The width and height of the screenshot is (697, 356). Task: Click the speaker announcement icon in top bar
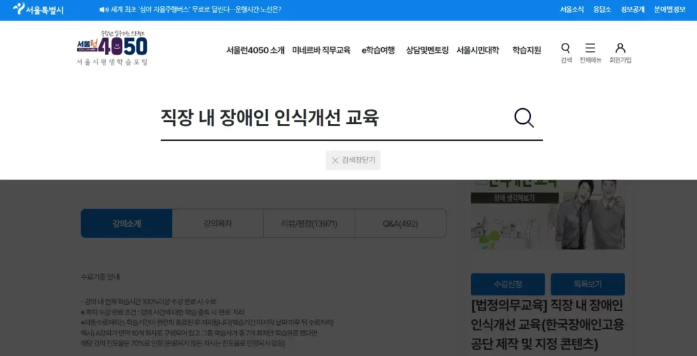point(103,10)
